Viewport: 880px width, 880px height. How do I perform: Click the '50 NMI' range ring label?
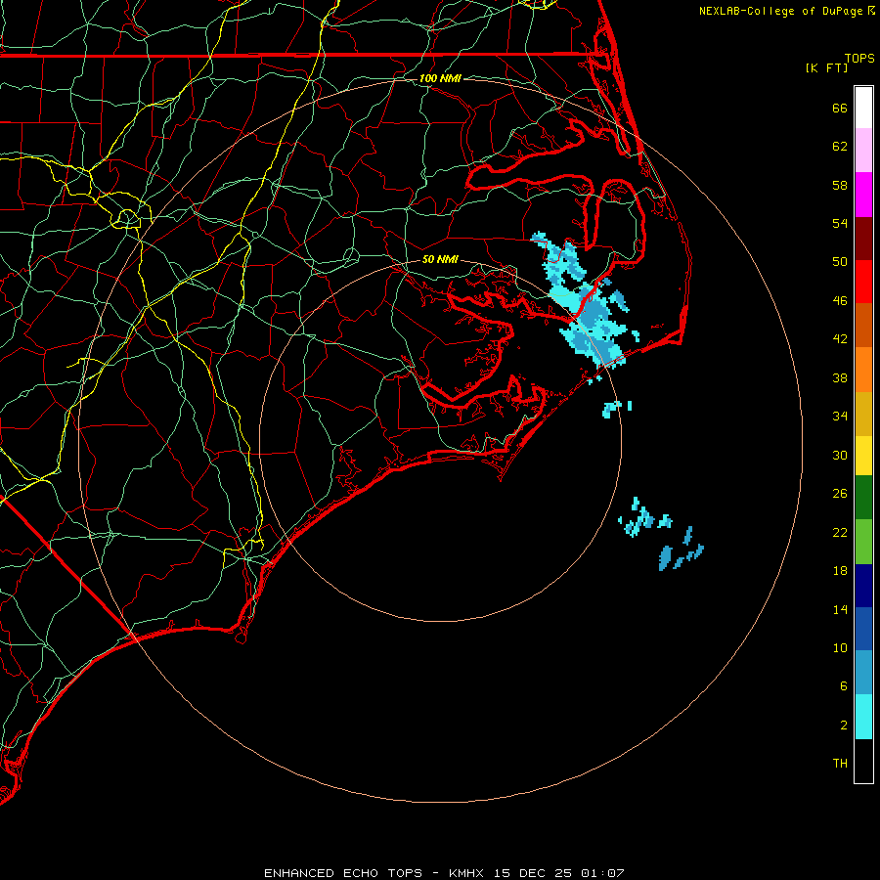(440, 259)
